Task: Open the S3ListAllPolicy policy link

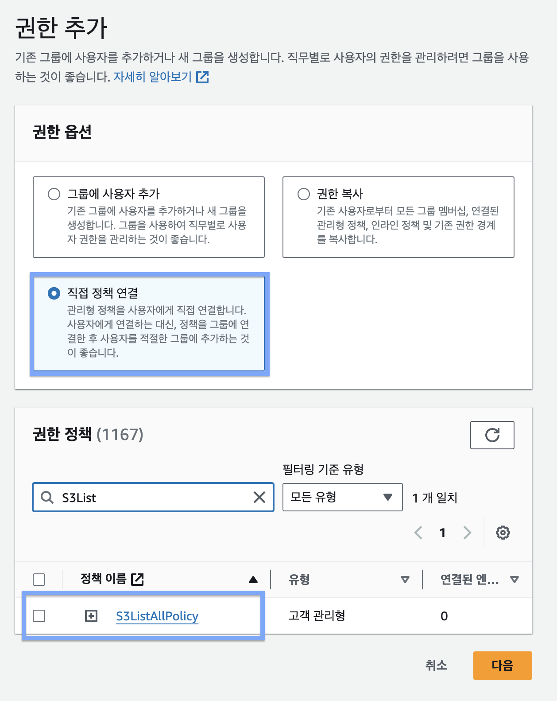Action: 157,616
